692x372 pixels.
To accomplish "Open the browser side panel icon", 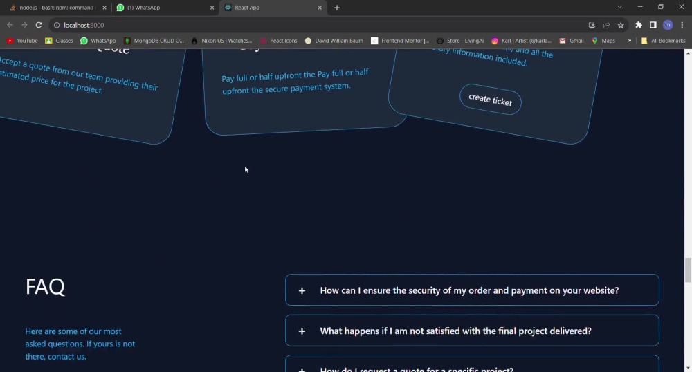I will [x=653, y=25].
